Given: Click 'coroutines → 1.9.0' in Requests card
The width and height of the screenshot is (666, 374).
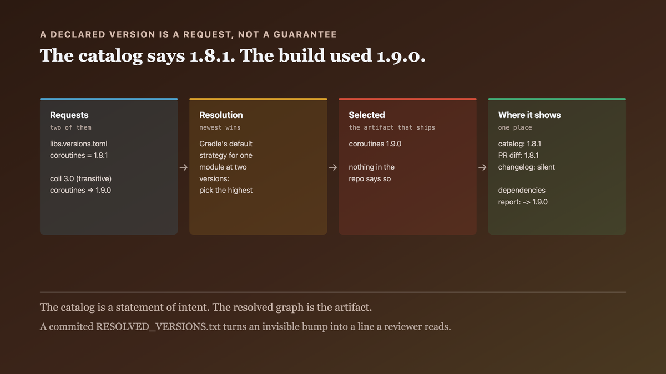Looking at the screenshot, I should pyautogui.click(x=80, y=190).
